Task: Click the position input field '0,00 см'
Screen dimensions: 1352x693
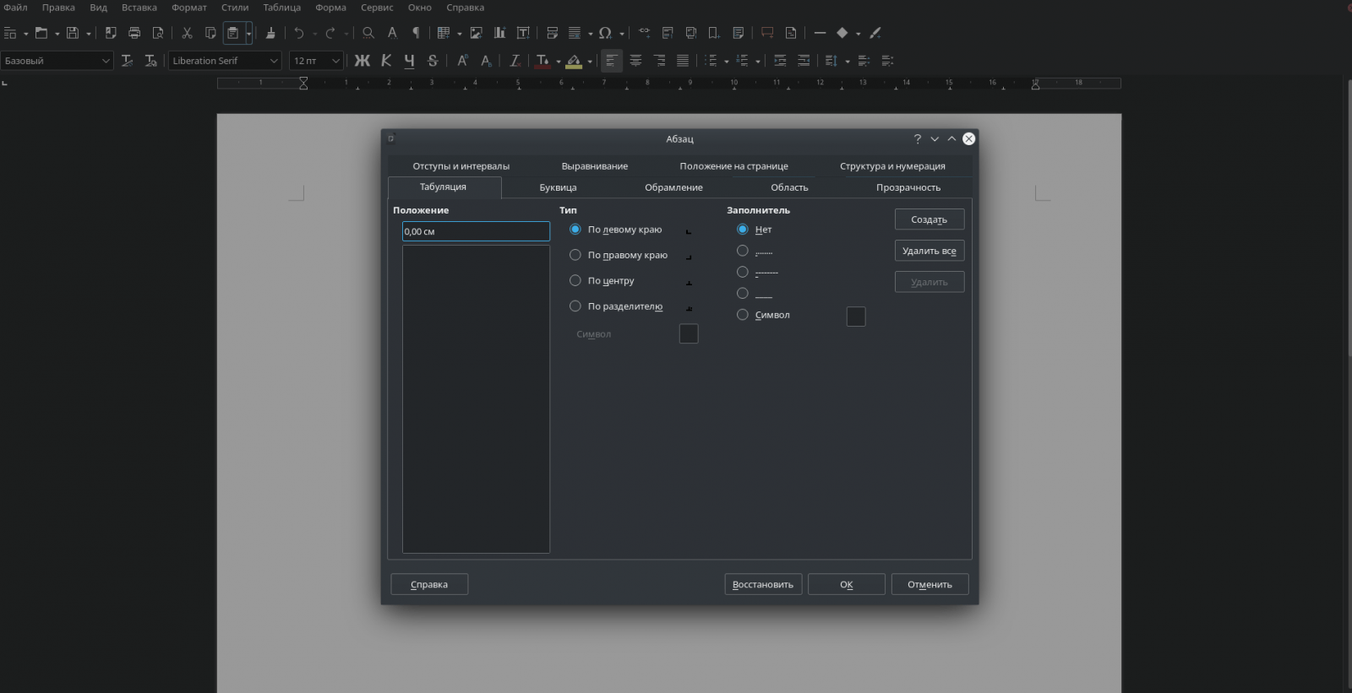Action: coord(476,231)
